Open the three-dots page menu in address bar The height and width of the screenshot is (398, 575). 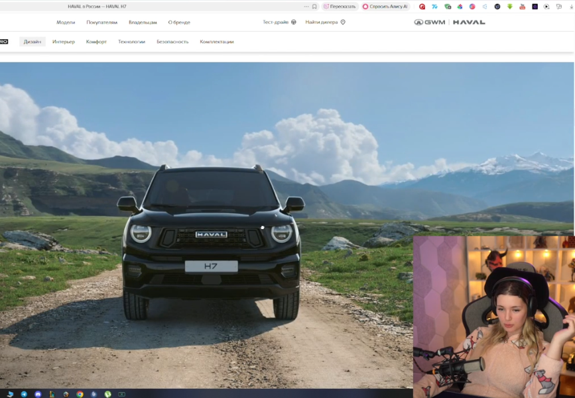306,7
